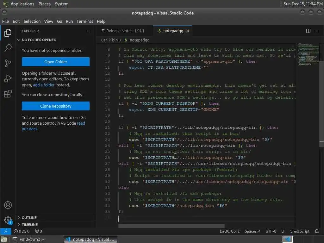This screenshot has height=243, width=324.
Task: Open notifications bell in status bar
Action: click(317, 231)
